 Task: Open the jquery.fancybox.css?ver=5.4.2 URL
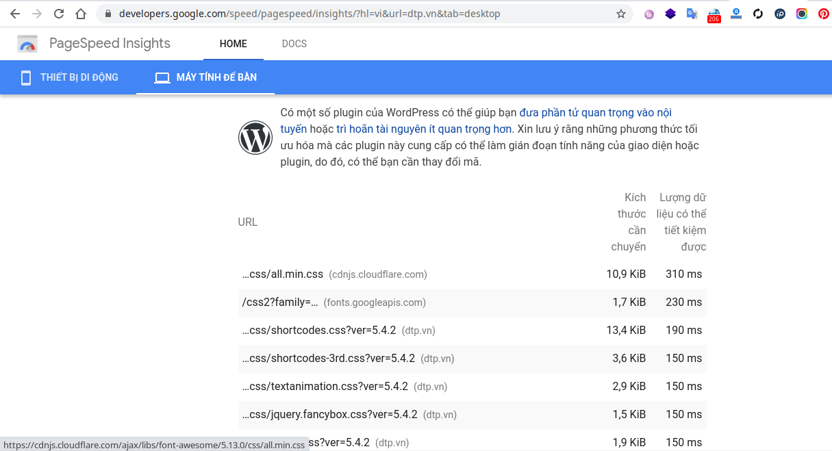click(330, 414)
